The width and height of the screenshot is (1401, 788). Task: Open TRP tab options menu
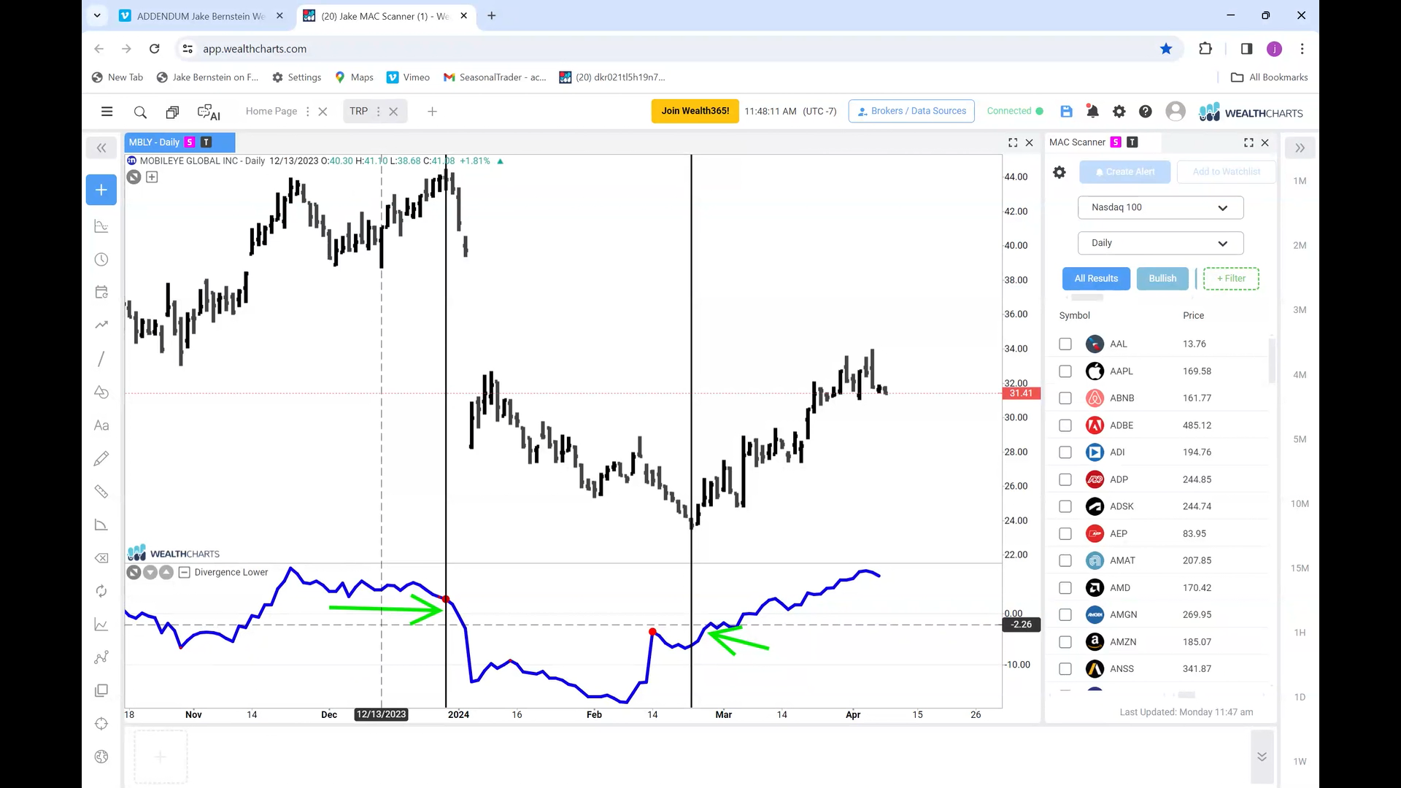(x=378, y=112)
